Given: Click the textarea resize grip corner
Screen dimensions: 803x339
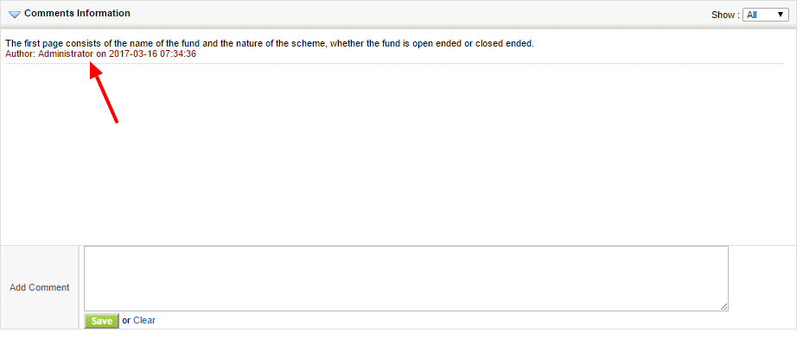Looking at the screenshot, I should click(723, 306).
